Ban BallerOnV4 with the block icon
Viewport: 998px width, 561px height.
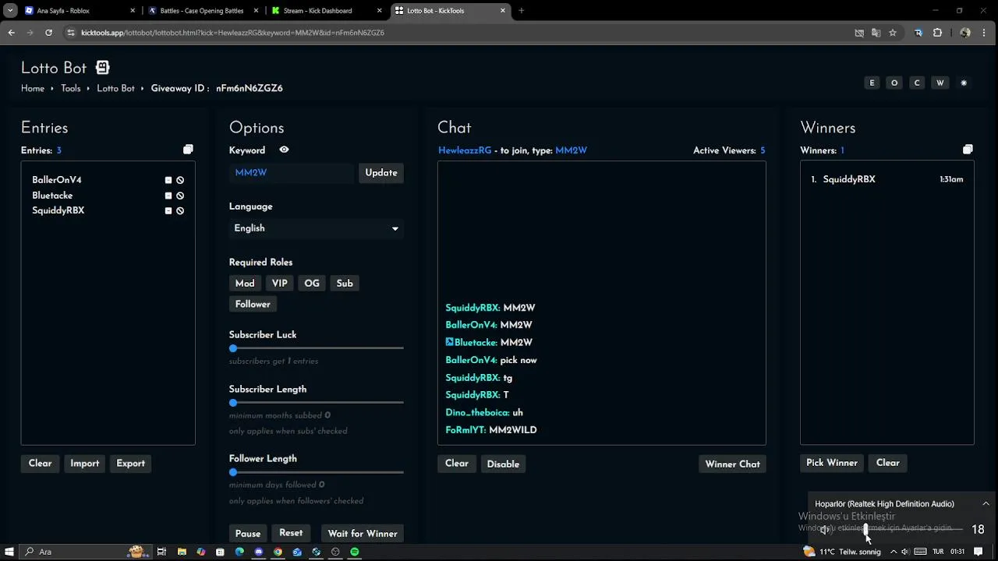click(180, 180)
